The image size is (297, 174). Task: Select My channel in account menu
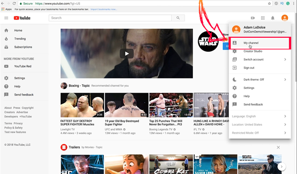coord(260,43)
